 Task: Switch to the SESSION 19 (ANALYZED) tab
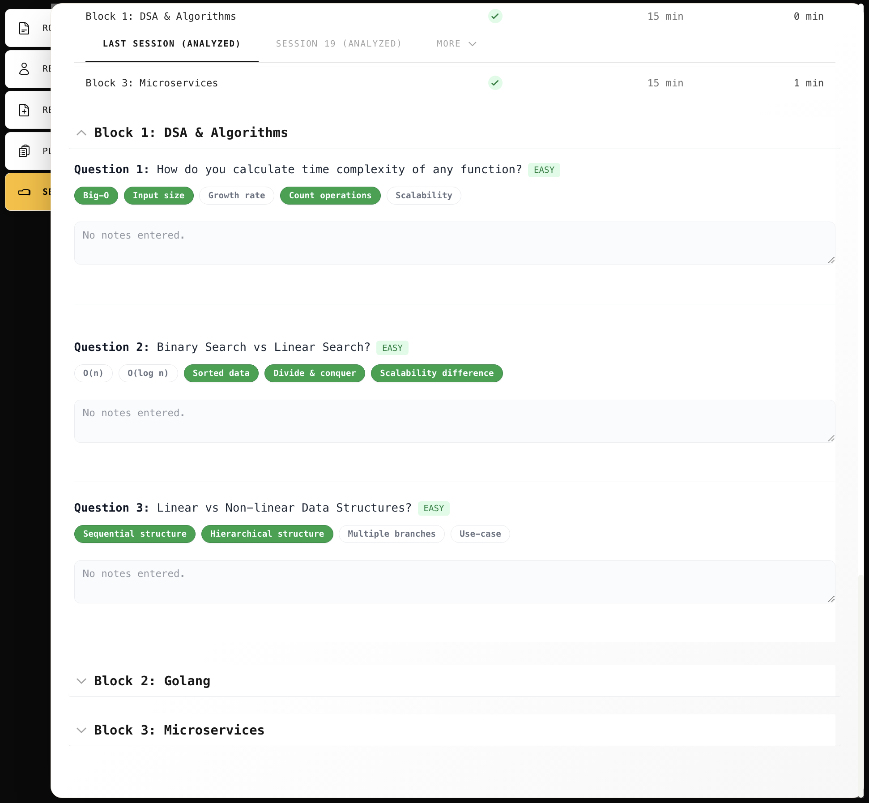tap(339, 43)
